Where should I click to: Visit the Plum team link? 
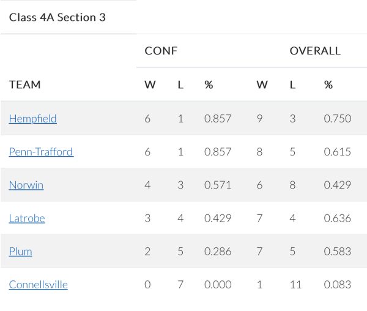pos(20,251)
